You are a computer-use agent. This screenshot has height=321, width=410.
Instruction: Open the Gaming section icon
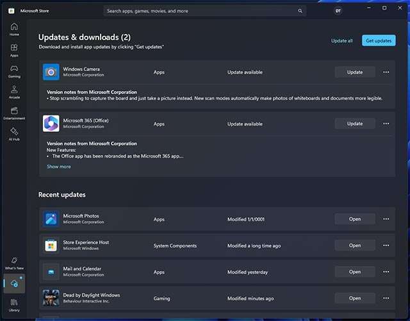(x=14, y=69)
